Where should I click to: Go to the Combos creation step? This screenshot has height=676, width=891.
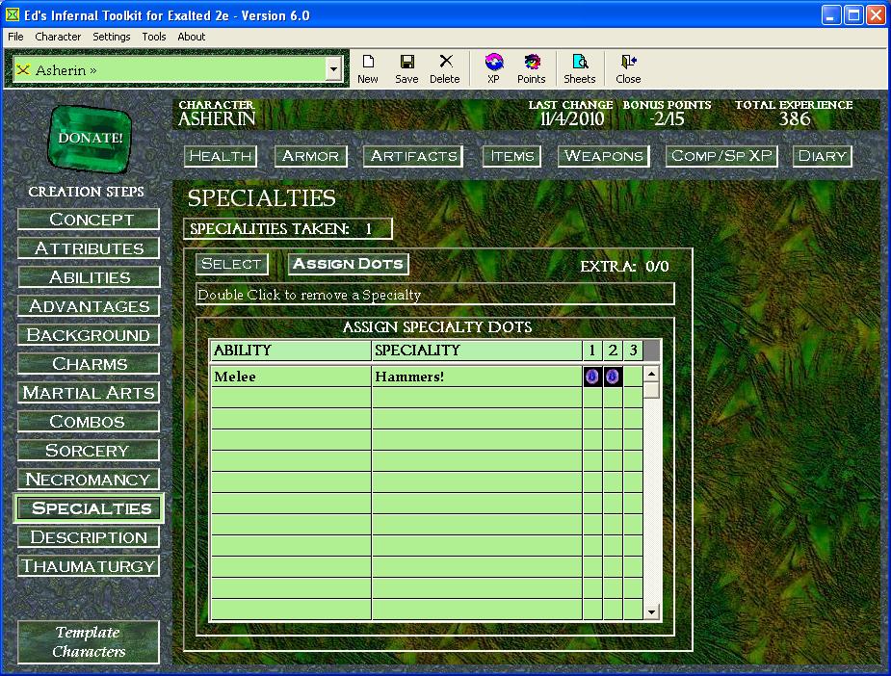pyautogui.click(x=89, y=422)
